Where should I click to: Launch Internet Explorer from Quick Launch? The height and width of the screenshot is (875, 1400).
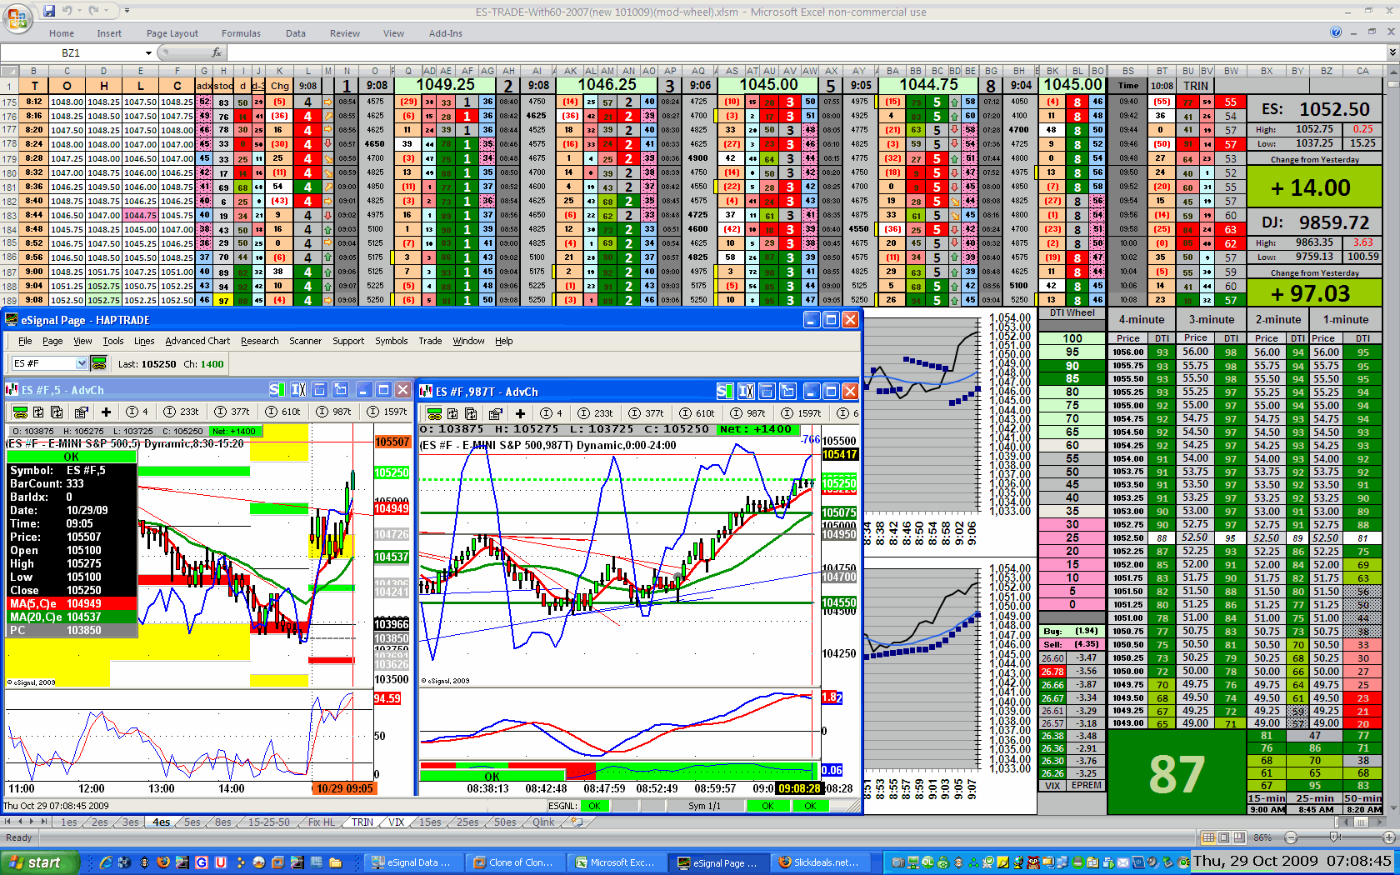tap(106, 862)
